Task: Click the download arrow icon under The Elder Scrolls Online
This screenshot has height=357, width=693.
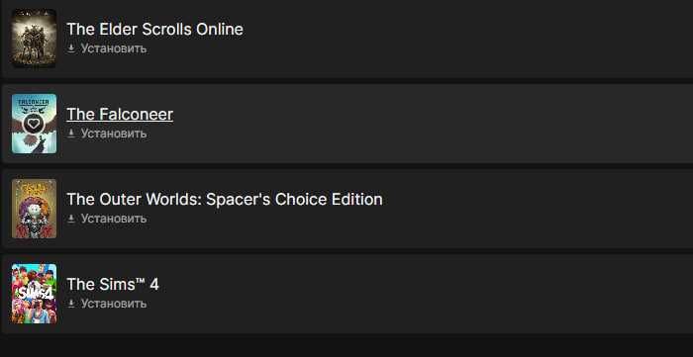Action: pos(71,48)
